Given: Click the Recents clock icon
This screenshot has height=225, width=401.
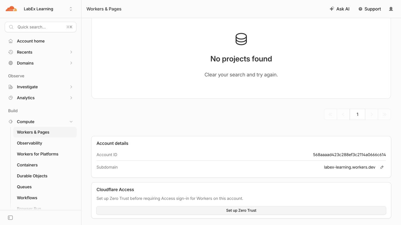Looking at the screenshot, I should (11, 52).
